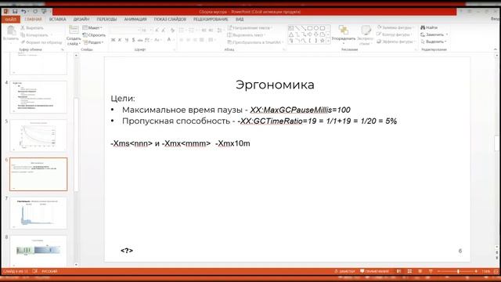Viewport: 501px width, 282px height.
Task: Open Section (Раздел) dropdown
Action: click(93, 42)
